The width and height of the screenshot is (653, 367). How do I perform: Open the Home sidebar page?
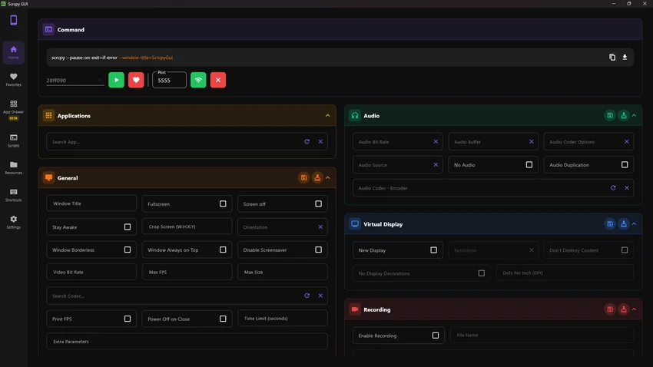point(13,52)
